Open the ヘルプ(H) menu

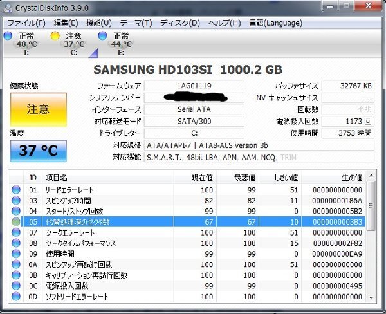[225, 23]
